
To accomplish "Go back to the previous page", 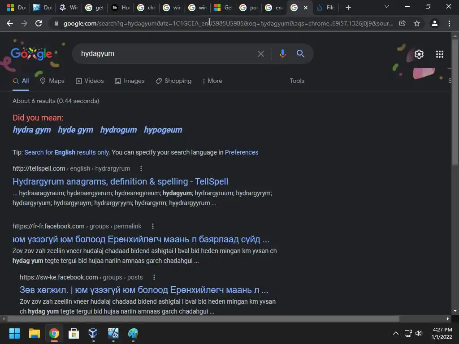I will click(x=10, y=23).
